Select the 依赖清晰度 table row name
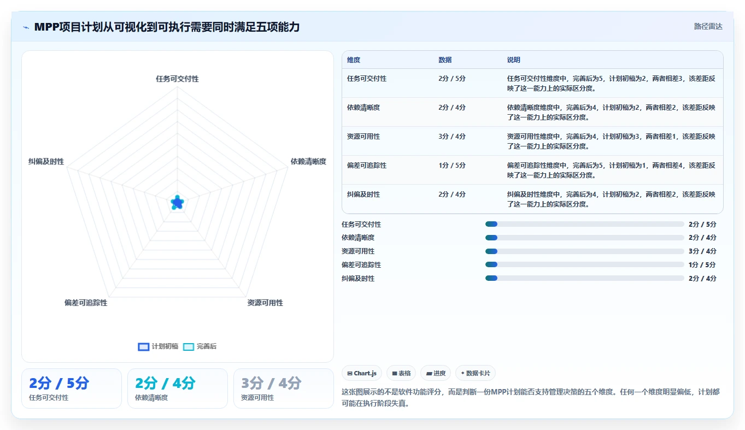Image resolution: width=745 pixels, height=430 pixels. pos(363,108)
